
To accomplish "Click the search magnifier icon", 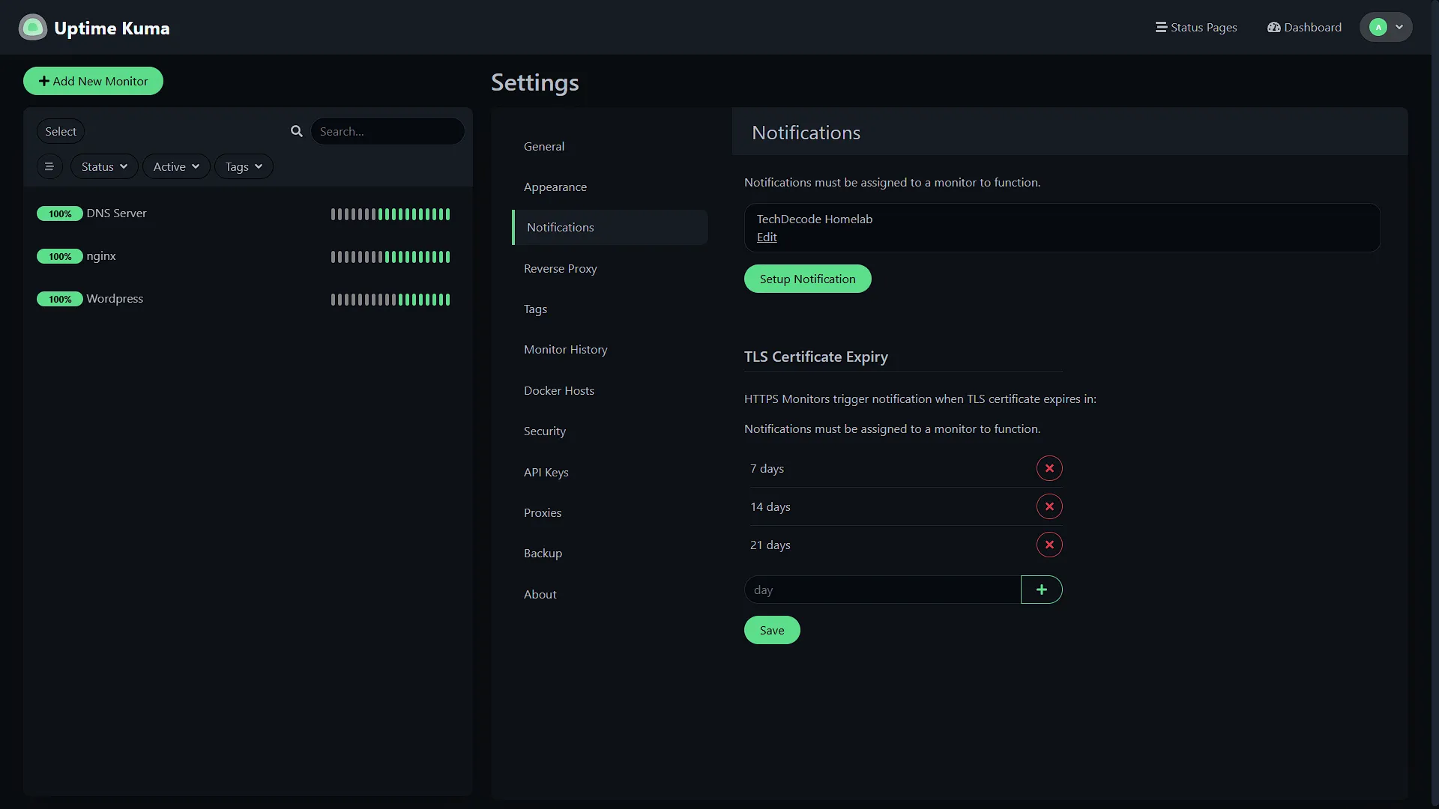I will tap(297, 131).
